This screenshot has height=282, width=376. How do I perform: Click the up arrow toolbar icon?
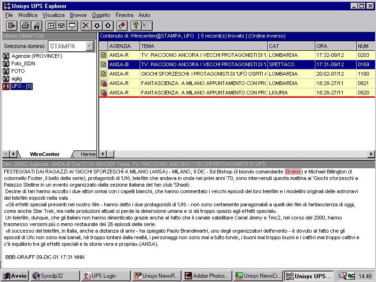(x=108, y=26)
